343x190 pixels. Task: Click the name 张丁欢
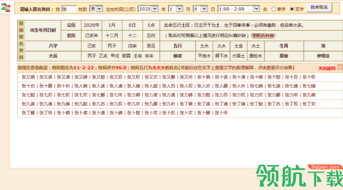[x=309, y=104]
